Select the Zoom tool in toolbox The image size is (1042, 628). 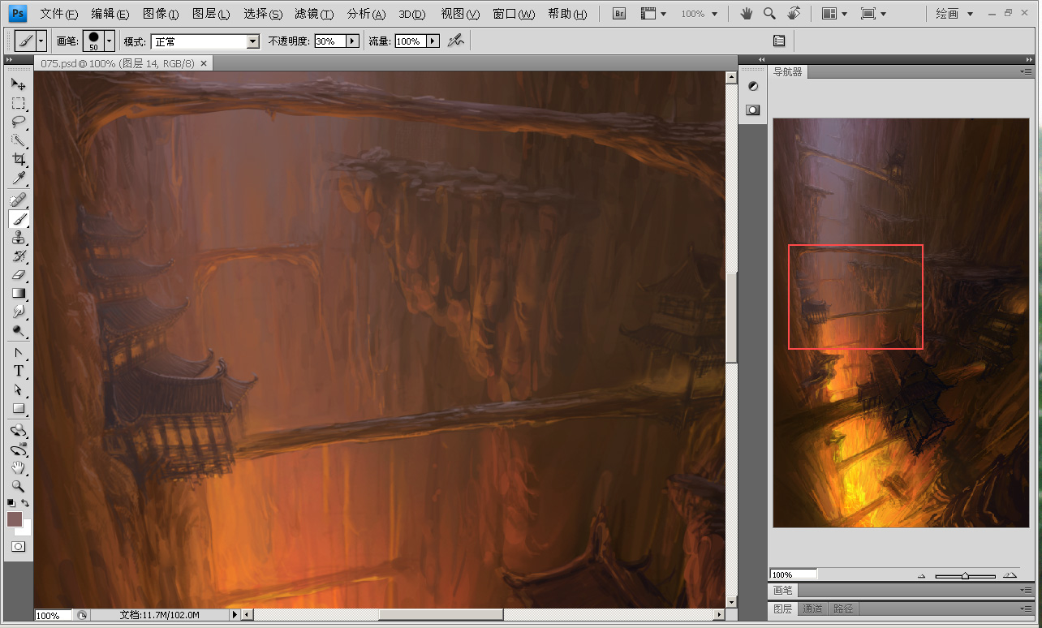pos(18,486)
